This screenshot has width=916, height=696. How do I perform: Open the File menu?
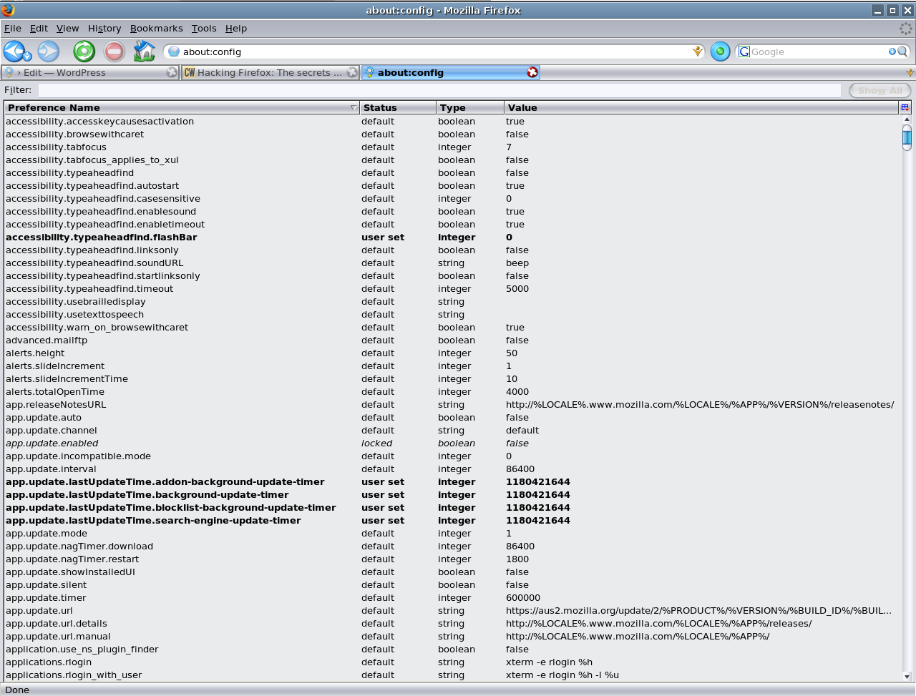[13, 28]
